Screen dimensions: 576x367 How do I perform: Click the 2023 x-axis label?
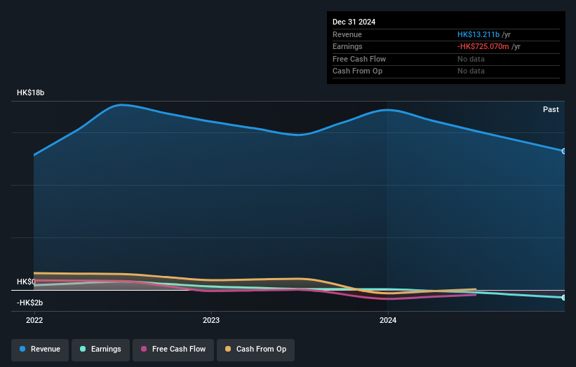(211, 321)
